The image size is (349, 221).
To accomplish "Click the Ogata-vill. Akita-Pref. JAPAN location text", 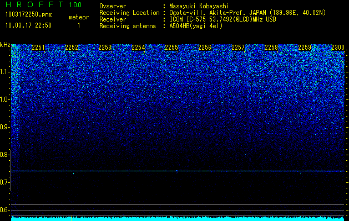I will tap(247, 13).
